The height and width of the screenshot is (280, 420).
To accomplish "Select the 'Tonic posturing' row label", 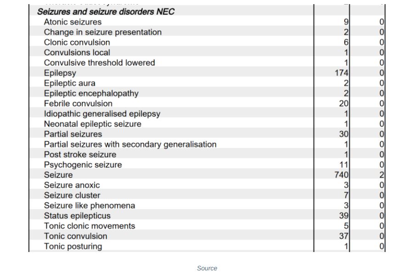I will click(73, 246).
